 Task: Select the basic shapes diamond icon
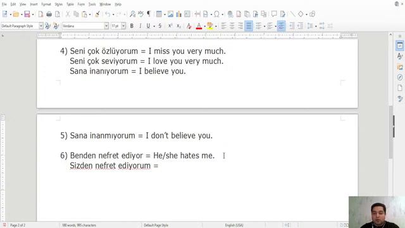(301, 14)
